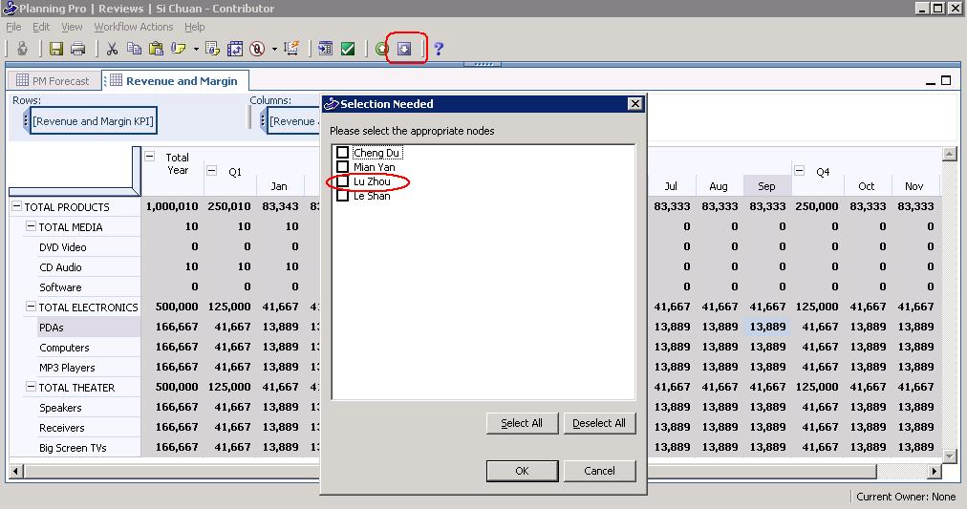Click the Cancel button in dialog

click(599, 471)
